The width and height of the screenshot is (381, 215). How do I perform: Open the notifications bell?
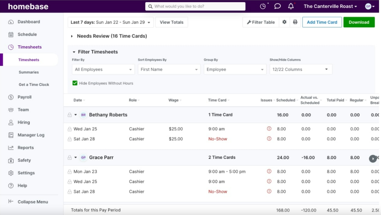[291, 6]
